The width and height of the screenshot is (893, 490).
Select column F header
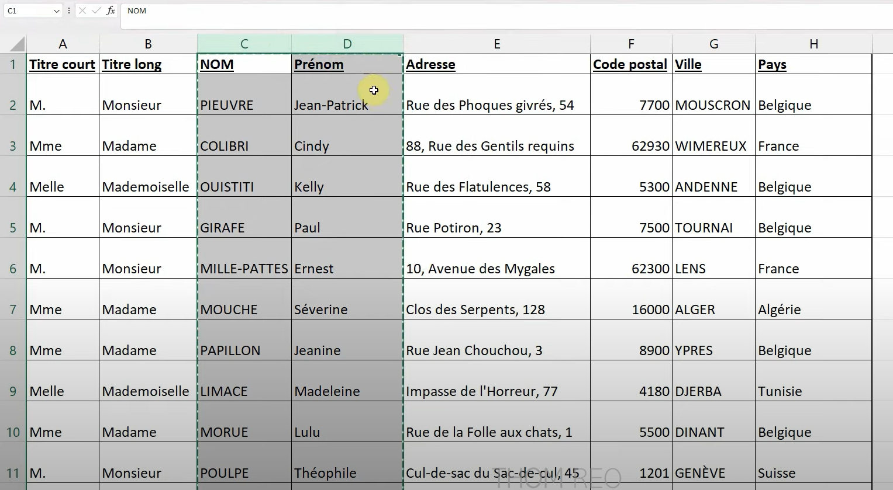631,44
